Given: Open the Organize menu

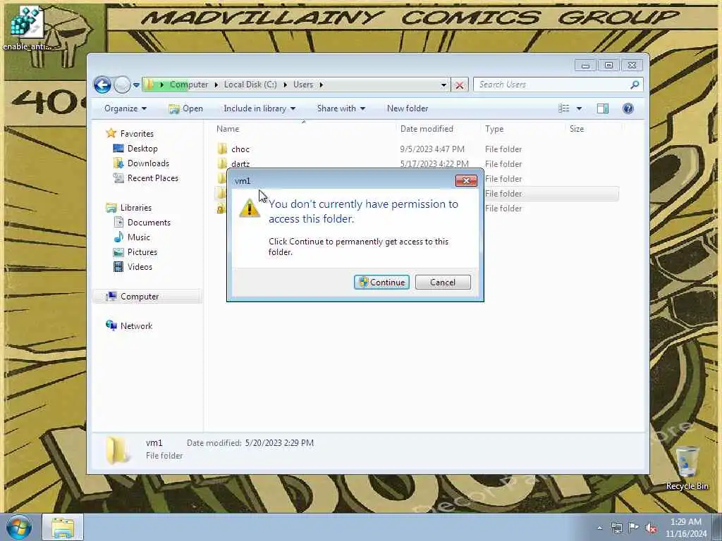Looking at the screenshot, I should [126, 108].
